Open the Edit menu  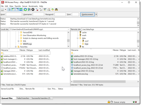tap(7, 6)
